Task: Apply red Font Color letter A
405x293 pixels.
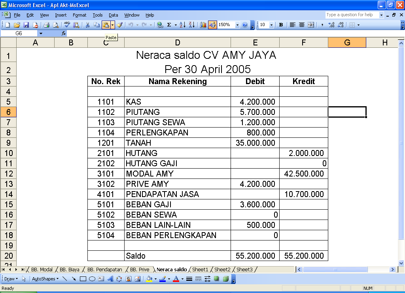Action: (x=176, y=279)
